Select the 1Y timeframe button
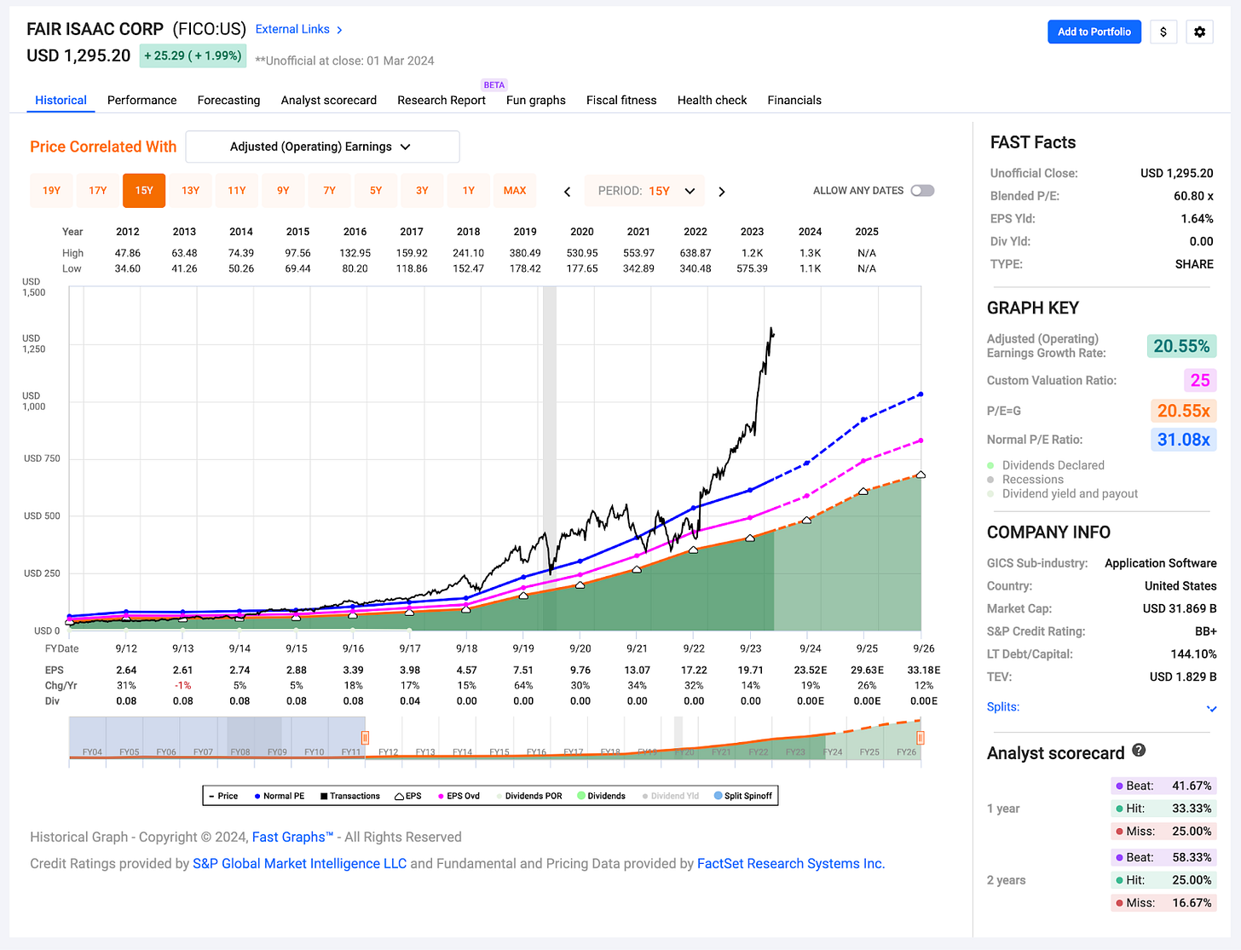 pyautogui.click(x=468, y=191)
